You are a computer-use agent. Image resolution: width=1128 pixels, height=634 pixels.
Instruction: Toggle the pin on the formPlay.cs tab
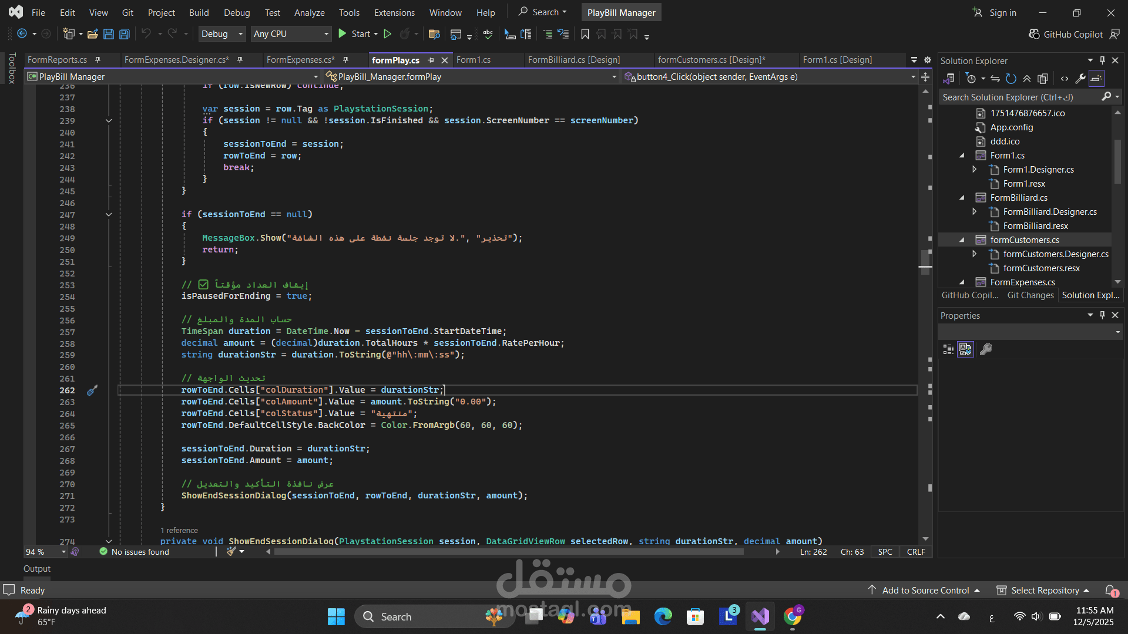click(x=431, y=60)
